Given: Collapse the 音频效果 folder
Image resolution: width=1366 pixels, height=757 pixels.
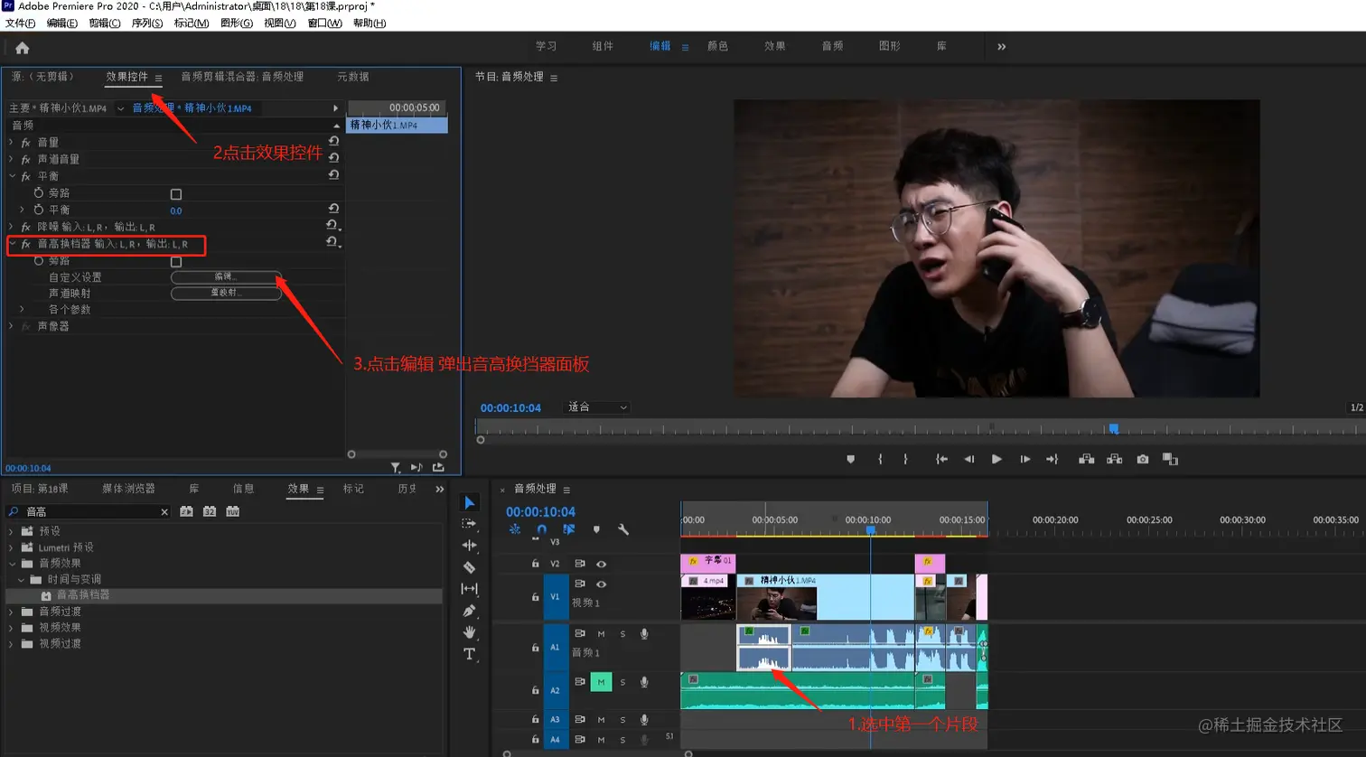Looking at the screenshot, I should 11,564.
